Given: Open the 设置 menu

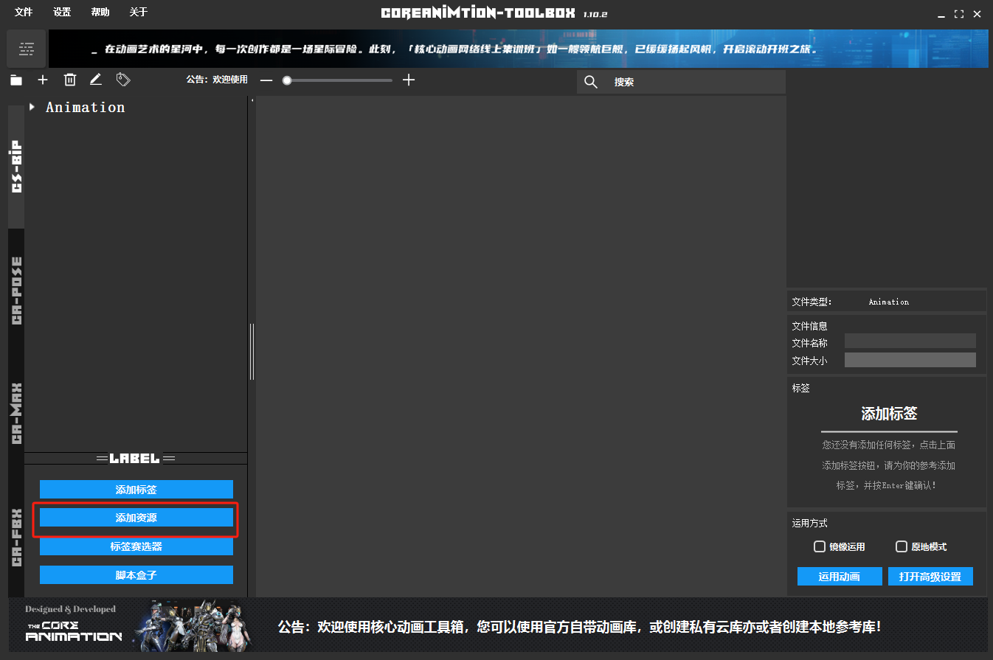Looking at the screenshot, I should click(x=62, y=13).
